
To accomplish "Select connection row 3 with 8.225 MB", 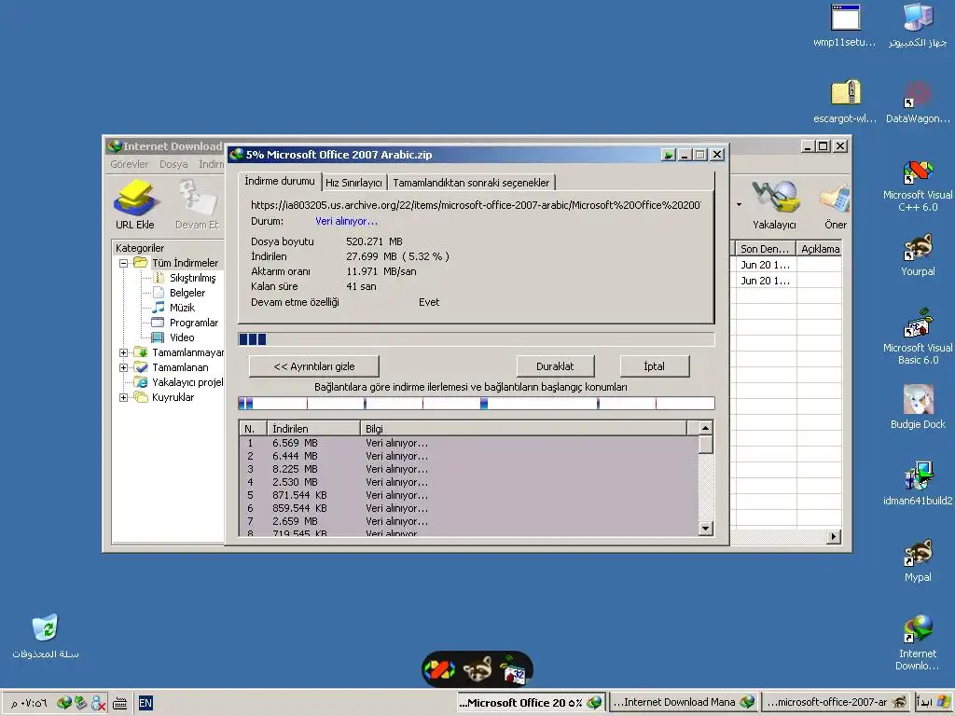I will pos(468,470).
